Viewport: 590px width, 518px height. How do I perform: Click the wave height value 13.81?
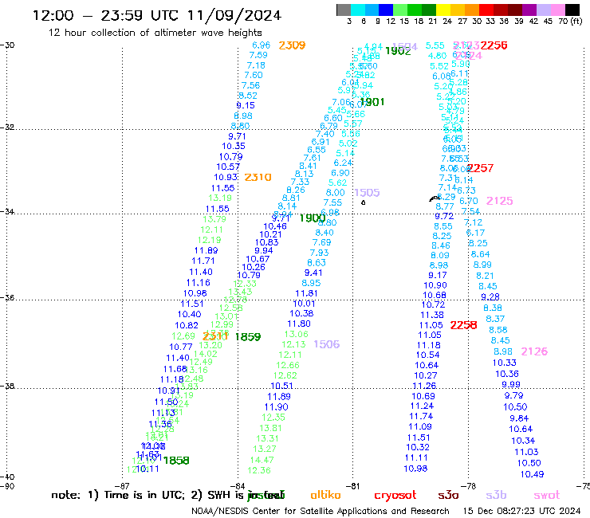(x=270, y=428)
